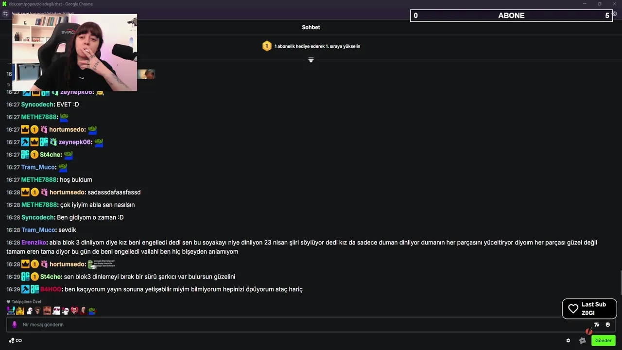The height and width of the screenshot is (350, 622).
Task: Insert the first follower emote in row
Action: pyautogui.click(x=11, y=311)
